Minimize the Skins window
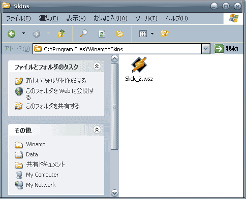Viewport: 246px width, 199px height. [x=214, y=7]
